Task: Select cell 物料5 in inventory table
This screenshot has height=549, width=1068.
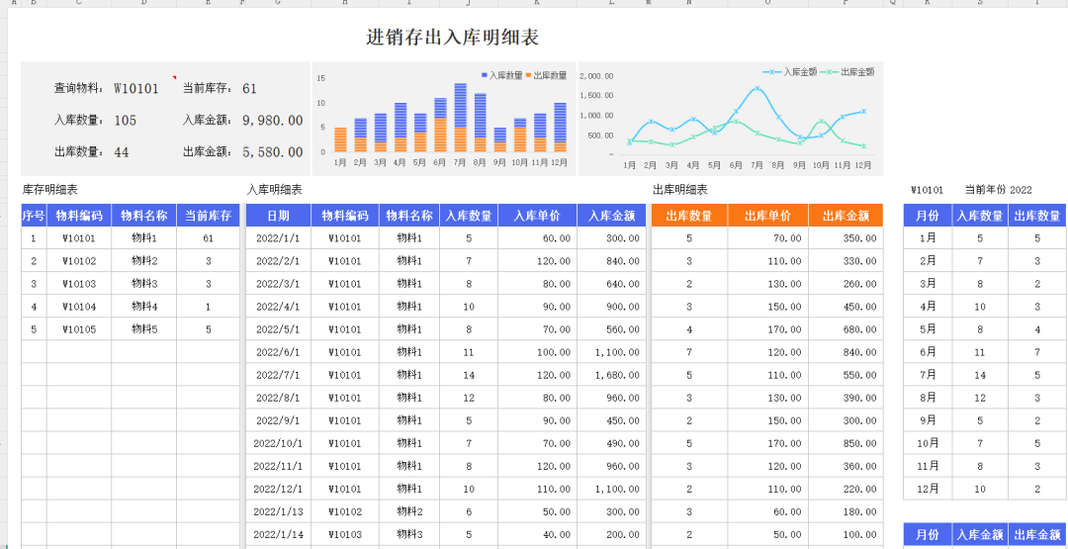Action: [144, 329]
